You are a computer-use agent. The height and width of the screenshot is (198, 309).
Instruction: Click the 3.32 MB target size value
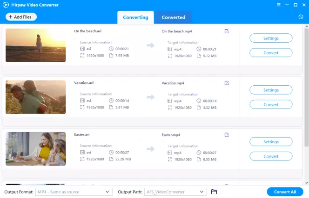[x=210, y=108]
